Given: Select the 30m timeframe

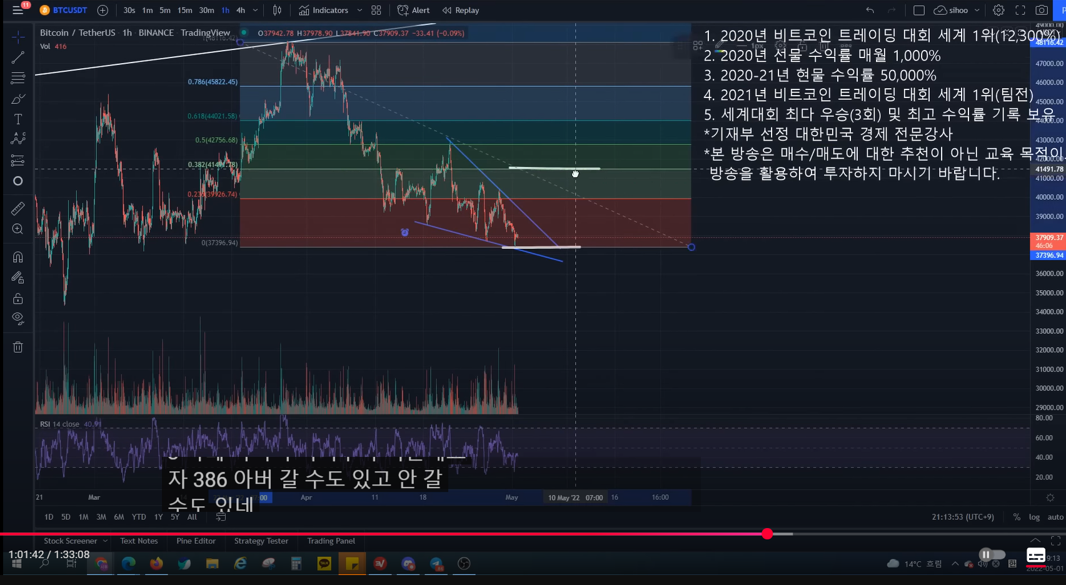Looking at the screenshot, I should point(206,10).
